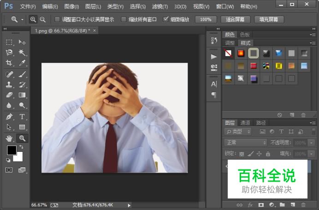The width and height of the screenshot is (319, 210).
Task: Open 编辑(E) menu
Action: (50, 6)
